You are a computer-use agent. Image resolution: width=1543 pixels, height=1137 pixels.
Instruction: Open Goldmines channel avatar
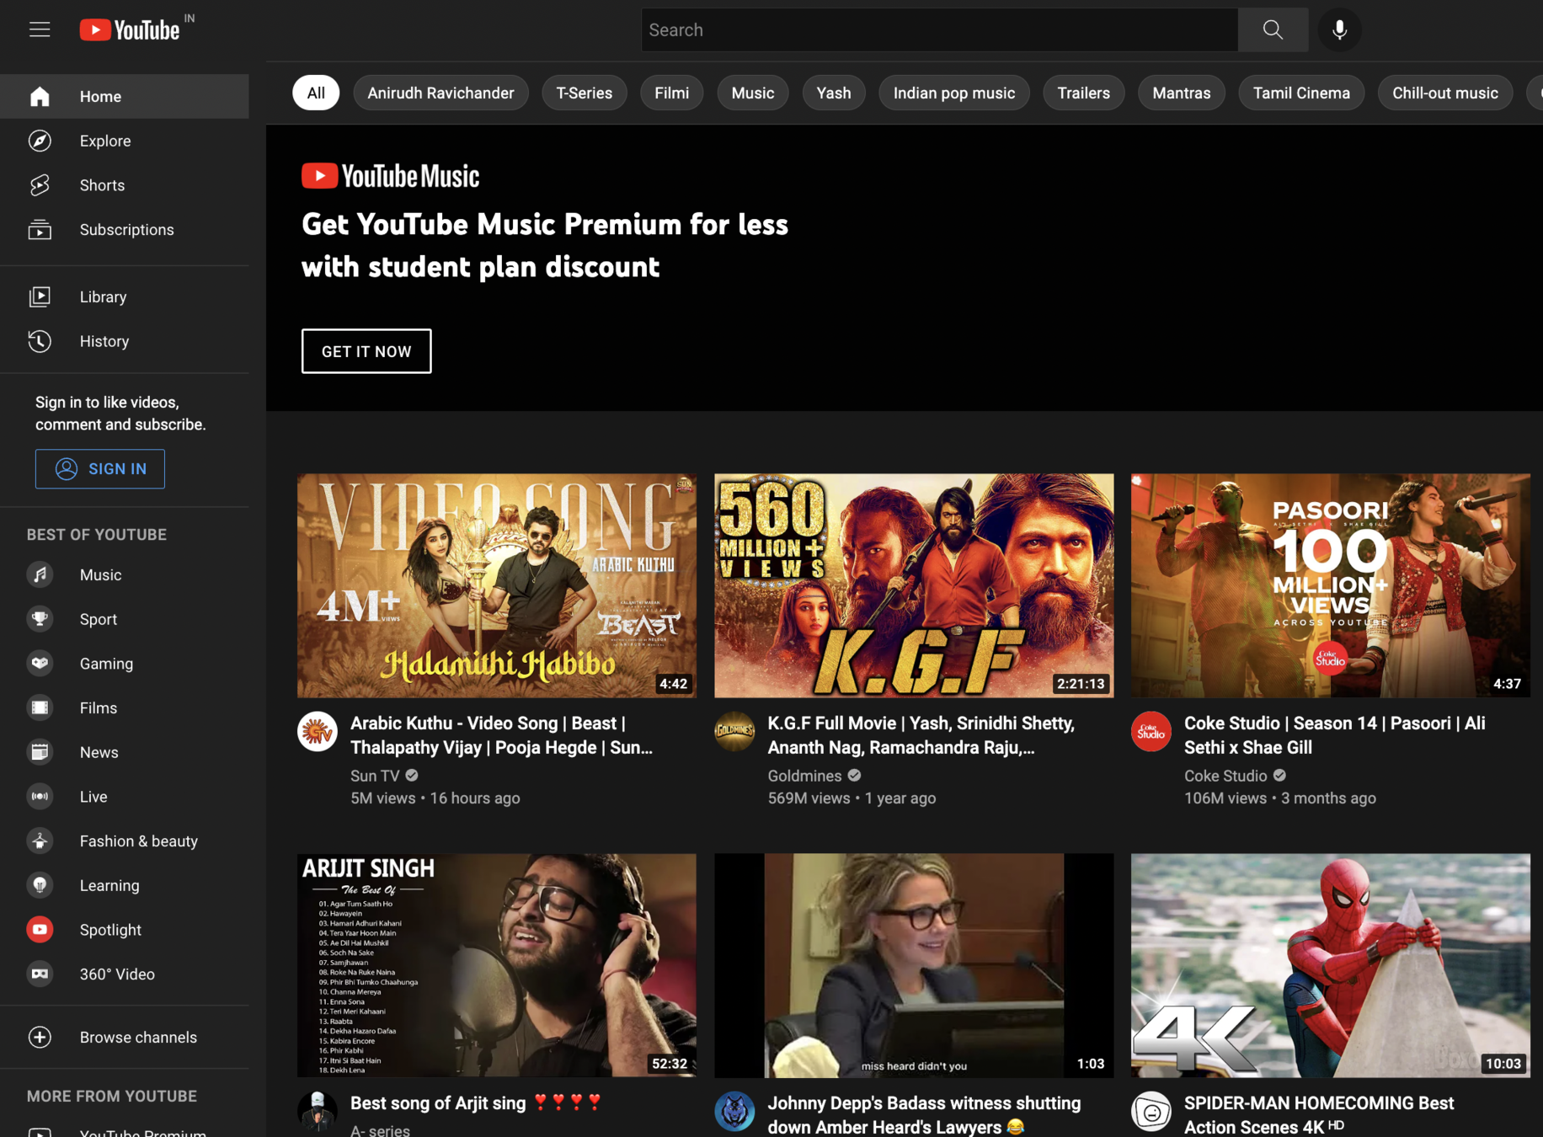tap(734, 732)
